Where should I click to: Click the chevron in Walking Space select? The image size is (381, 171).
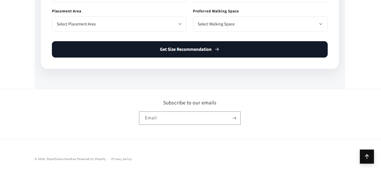click(x=321, y=24)
